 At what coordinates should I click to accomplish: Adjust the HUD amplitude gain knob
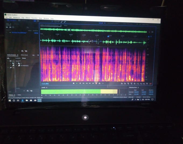tap(92, 41)
